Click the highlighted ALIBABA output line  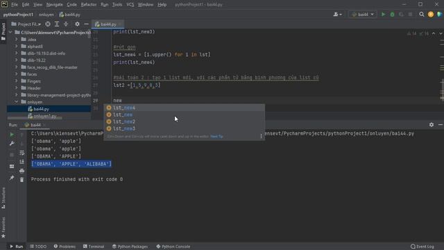coord(71,164)
